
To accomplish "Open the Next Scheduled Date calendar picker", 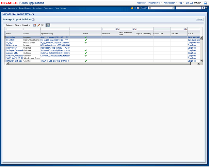I will pos(134,29).
